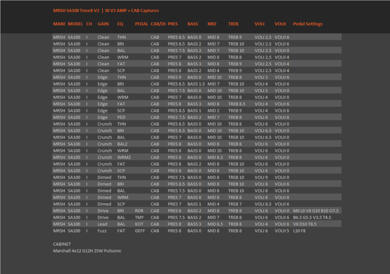Select BASS 3 in Clean FAT row

194,64
